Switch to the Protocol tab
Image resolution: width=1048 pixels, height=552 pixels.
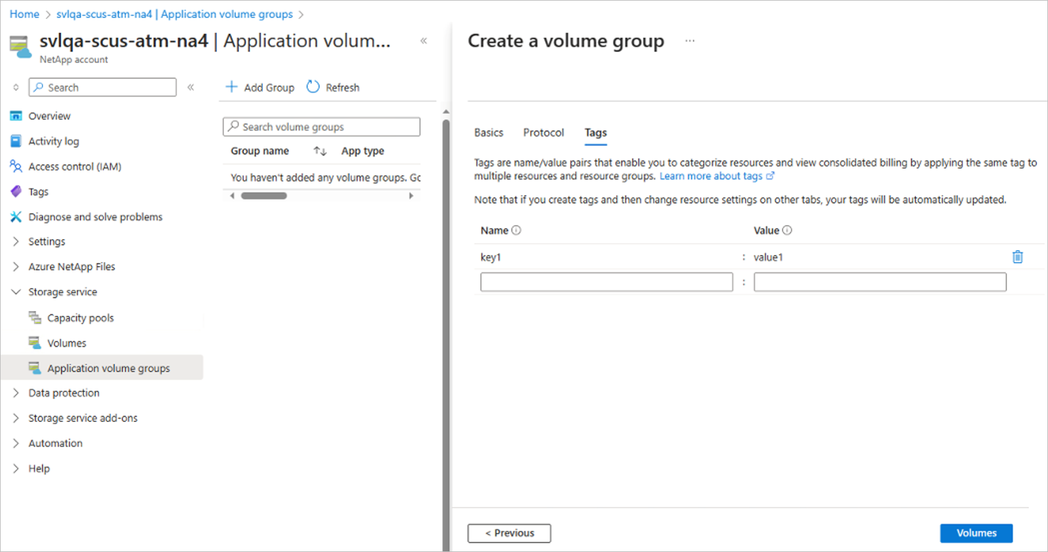point(543,133)
